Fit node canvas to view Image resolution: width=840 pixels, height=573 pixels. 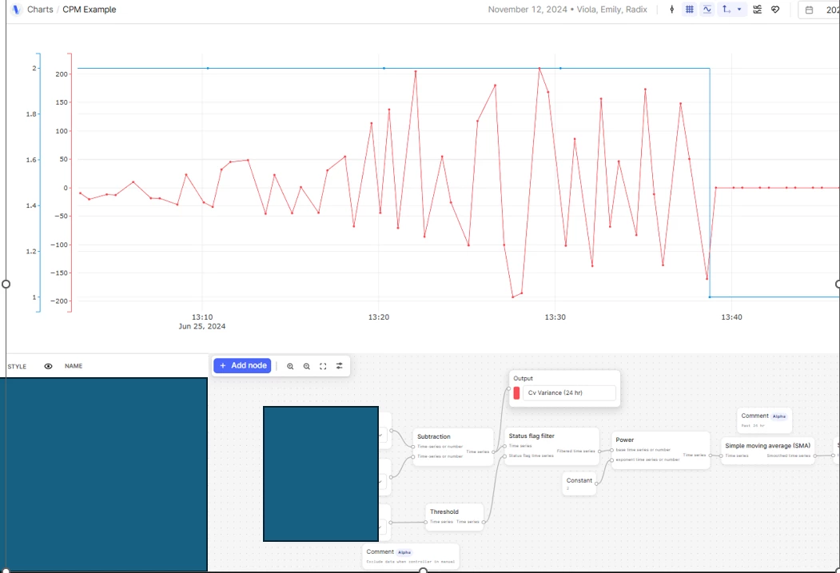point(323,366)
